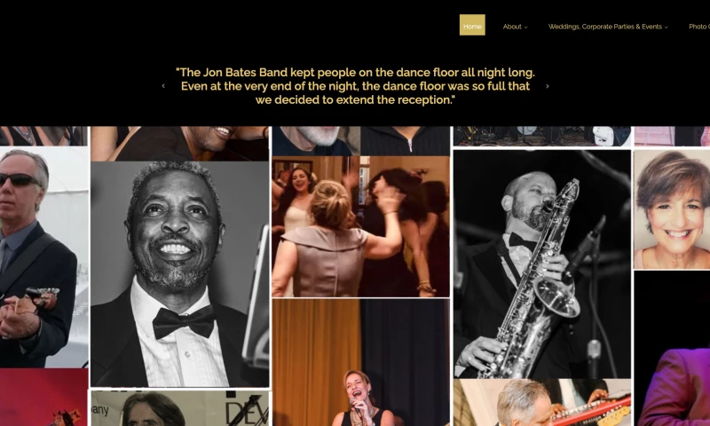Open the short-haired smiling woman portrait

(672, 209)
